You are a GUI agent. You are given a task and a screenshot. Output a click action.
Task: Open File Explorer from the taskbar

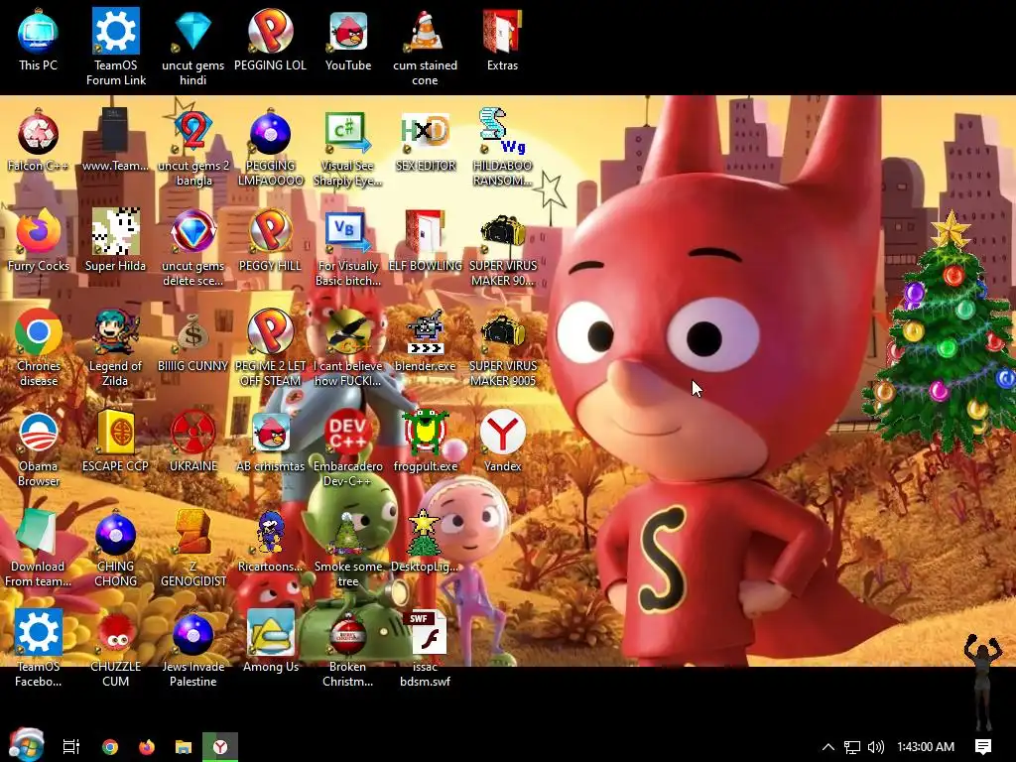184,746
